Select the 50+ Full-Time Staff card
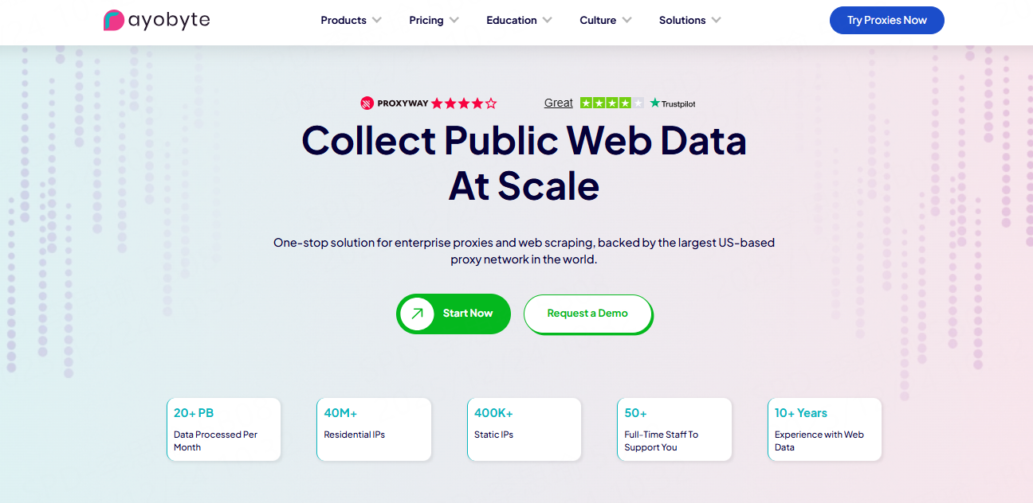1033x503 pixels. 674,429
